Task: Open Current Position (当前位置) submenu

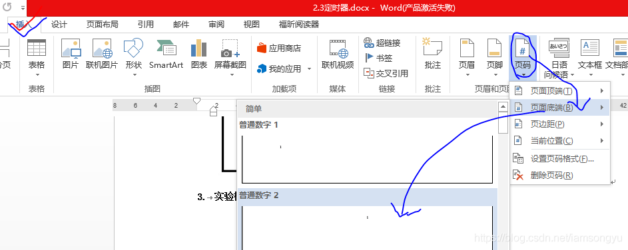Action: click(559, 141)
